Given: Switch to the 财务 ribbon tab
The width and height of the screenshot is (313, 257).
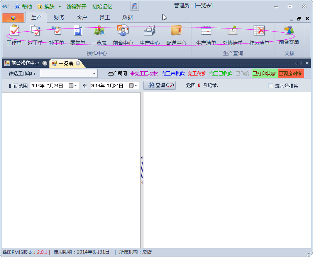Looking at the screenshot, I should (59, 18).
